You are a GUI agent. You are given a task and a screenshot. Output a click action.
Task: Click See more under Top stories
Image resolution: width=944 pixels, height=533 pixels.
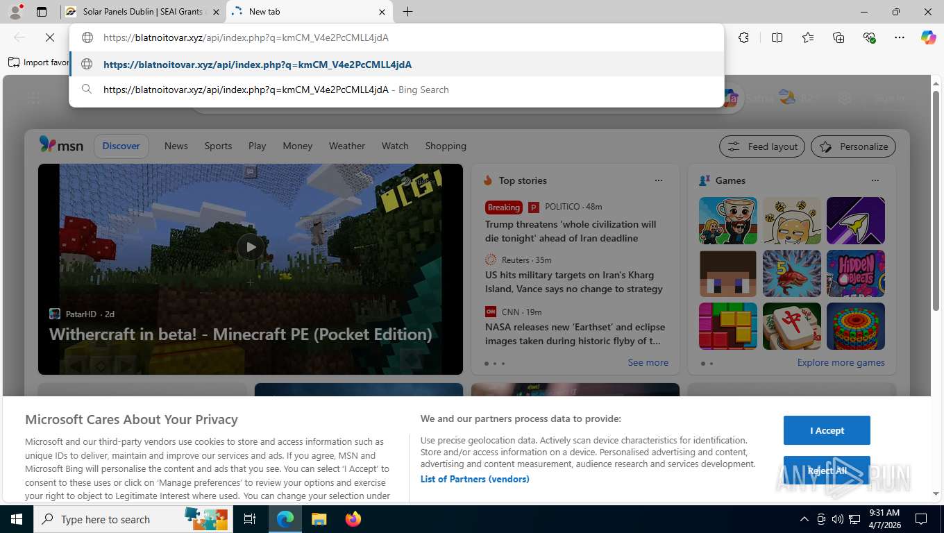648,362
